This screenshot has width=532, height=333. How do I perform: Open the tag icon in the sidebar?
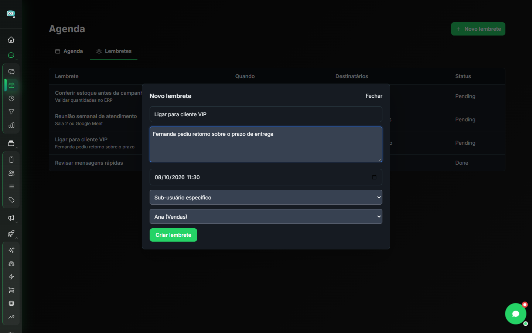(x=11, y=200)
